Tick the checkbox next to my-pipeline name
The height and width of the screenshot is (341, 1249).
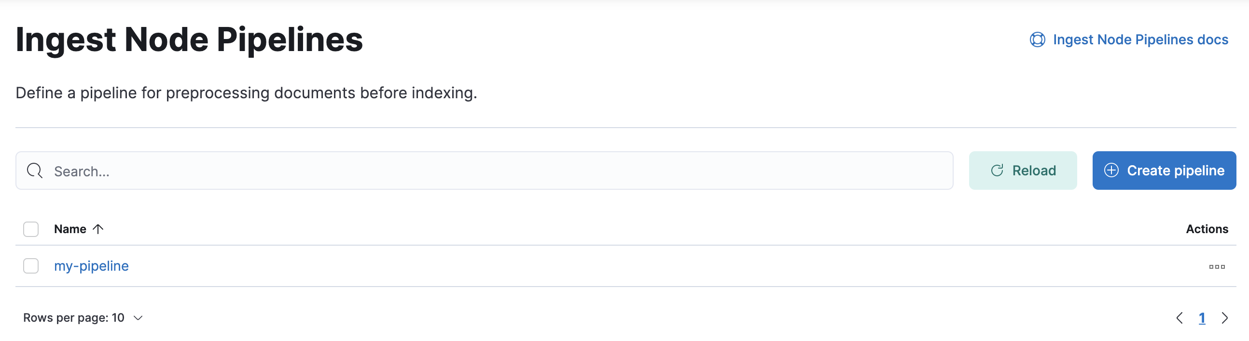point(30,265)
